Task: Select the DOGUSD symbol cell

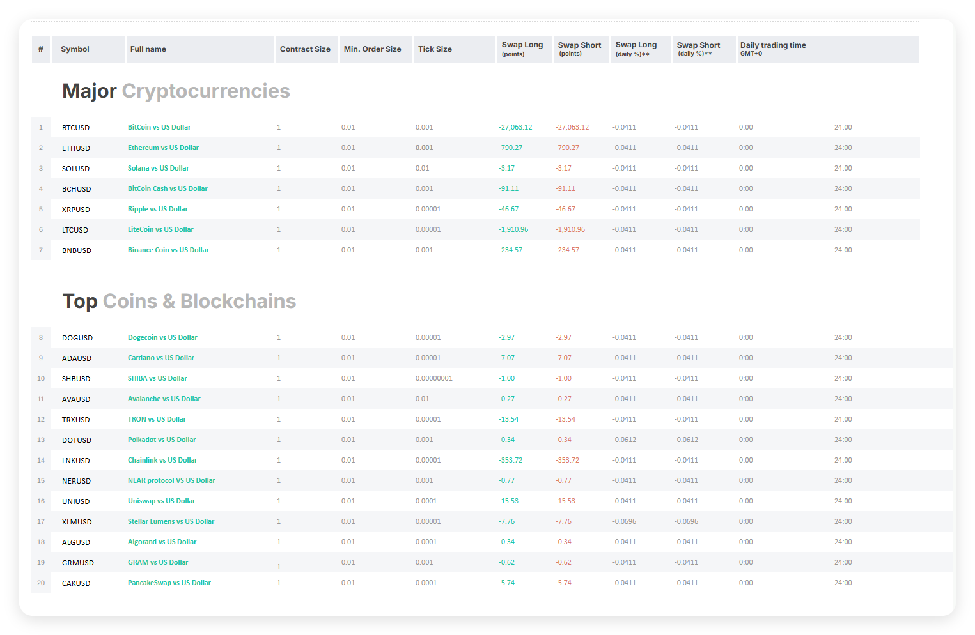Action: click(x=77, y=338)
